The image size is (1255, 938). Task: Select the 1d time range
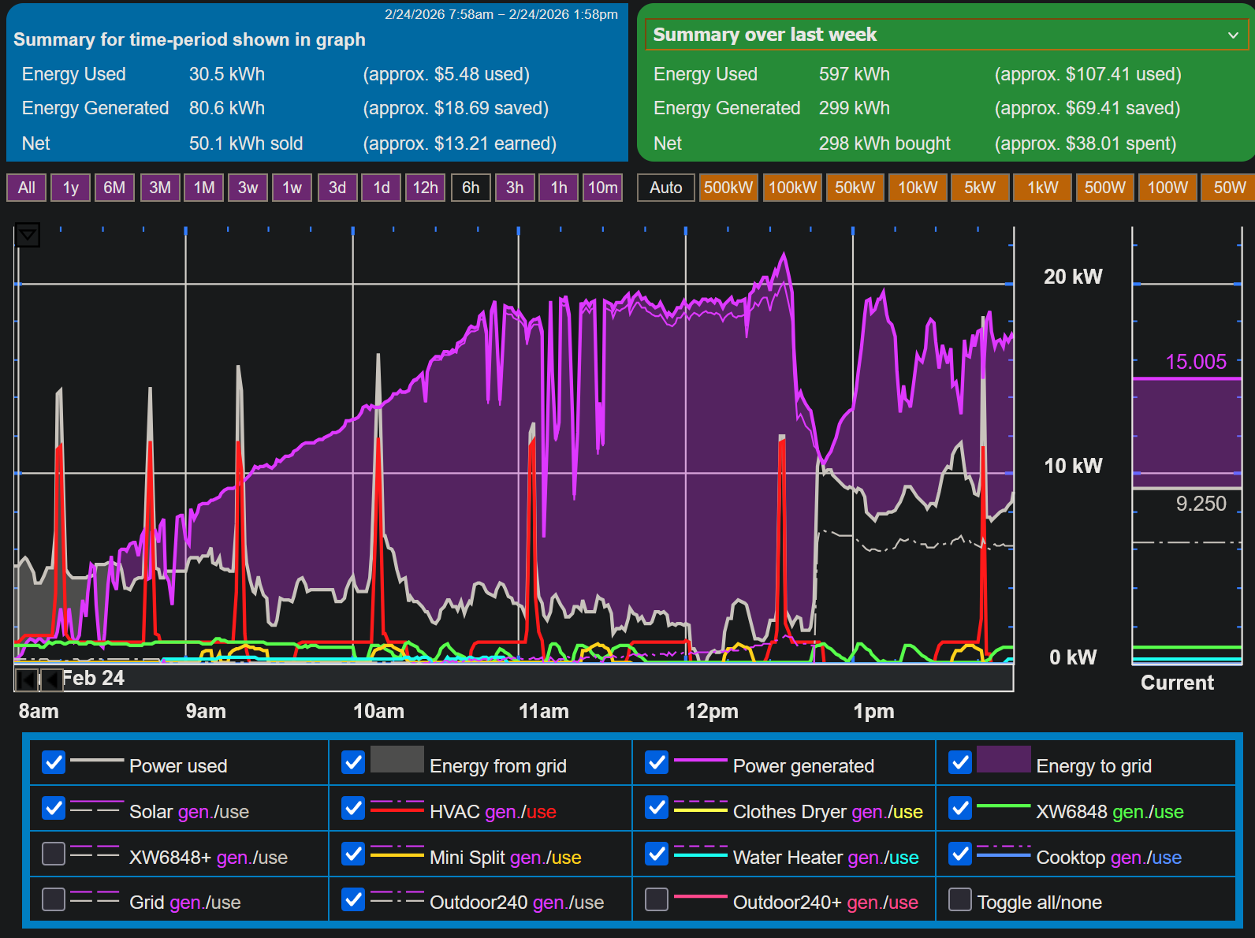click(x=382, y=188)
